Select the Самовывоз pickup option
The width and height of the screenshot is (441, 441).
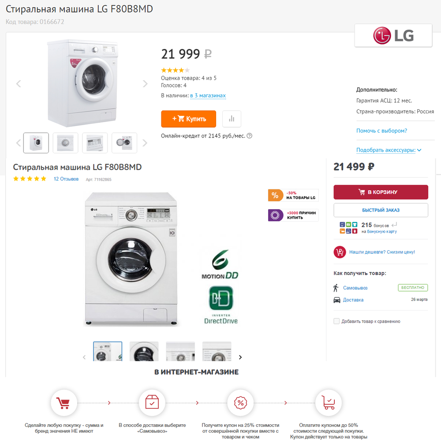point(355,288)
